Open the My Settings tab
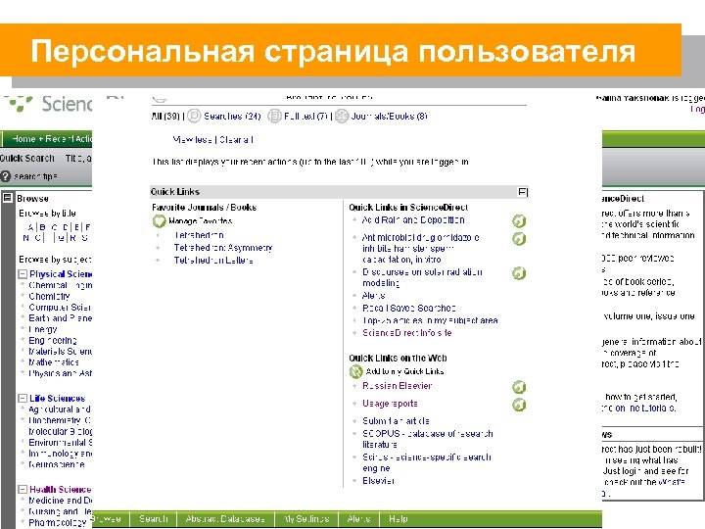Image resolution: width=705 pixels, height=529 pixels. click(x=306, y=518)
